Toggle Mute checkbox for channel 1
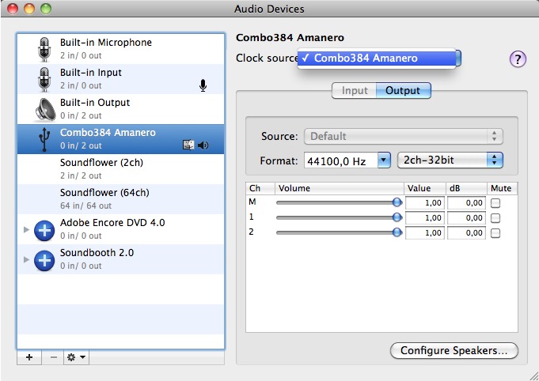Screen dimensions: 539x381 click(495, 218)
